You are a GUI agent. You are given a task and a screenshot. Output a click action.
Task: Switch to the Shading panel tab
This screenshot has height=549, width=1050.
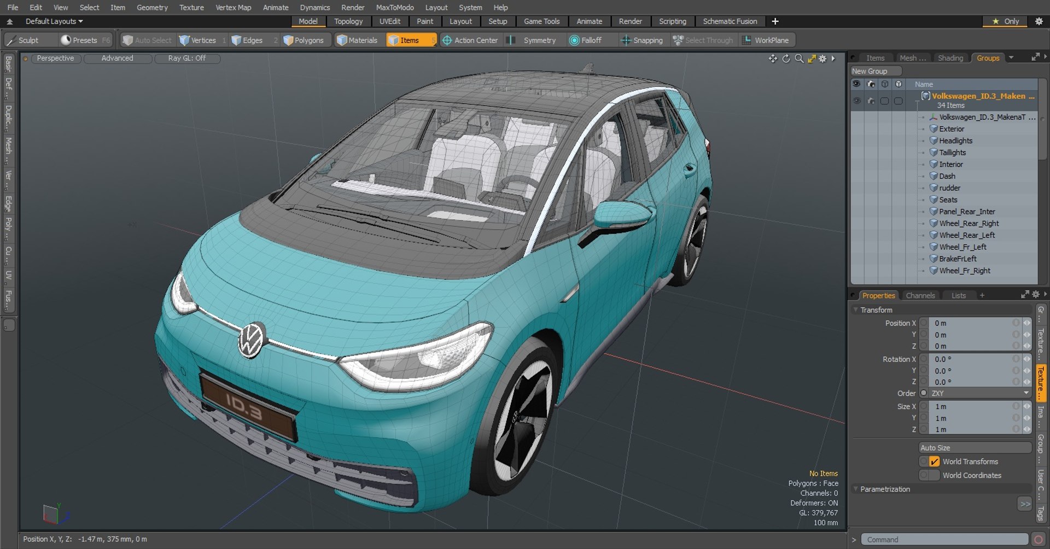(x=950, y=58)
